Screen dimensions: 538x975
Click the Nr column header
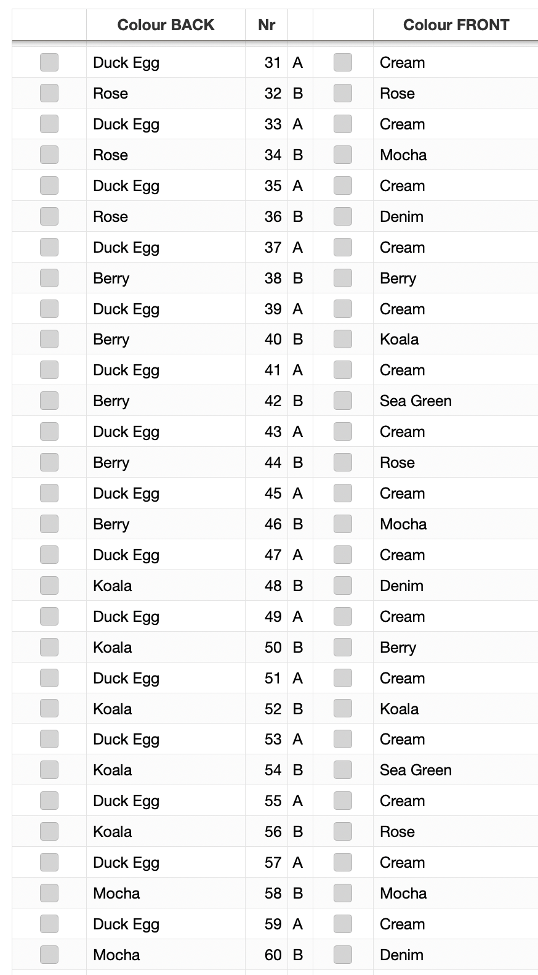[x=267, y=25]
